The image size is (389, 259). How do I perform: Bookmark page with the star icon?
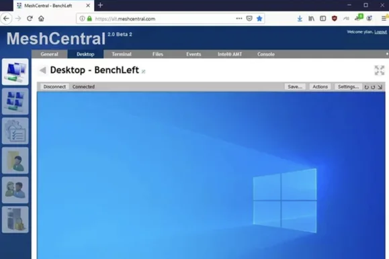259,19
